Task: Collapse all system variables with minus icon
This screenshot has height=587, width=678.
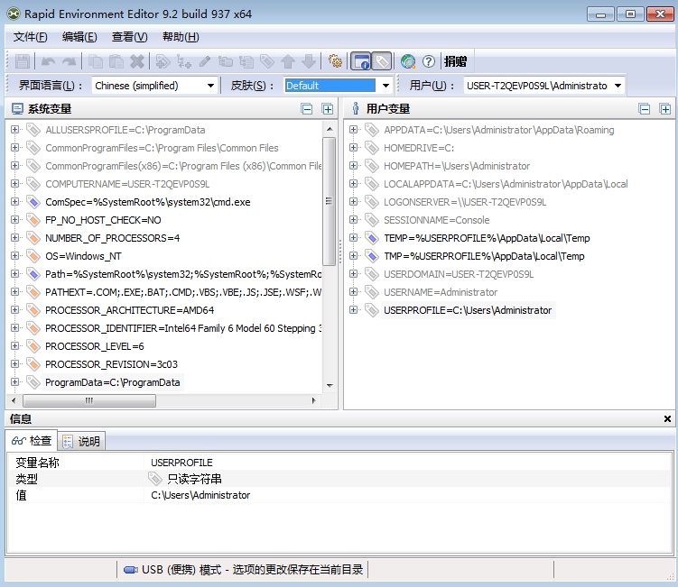Action: click(307, 109)
